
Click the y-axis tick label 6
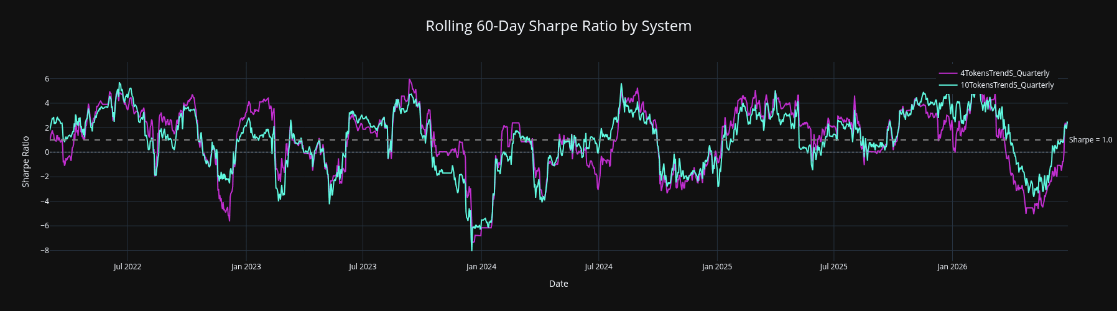[47, 79]
